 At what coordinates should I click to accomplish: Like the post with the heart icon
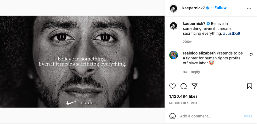tap(173, 86)
